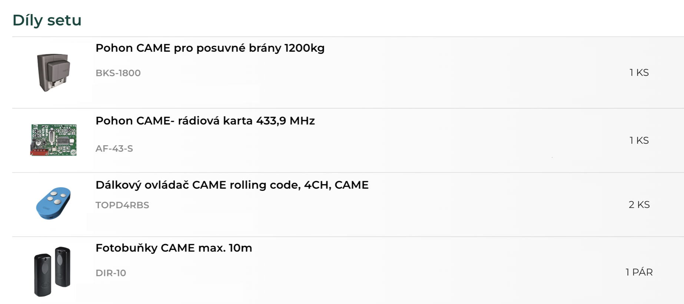The width and height of the screenshot is (684, 304).
Task: Click the words 'Dálkový ovládač' in the title
Action: 142,185
